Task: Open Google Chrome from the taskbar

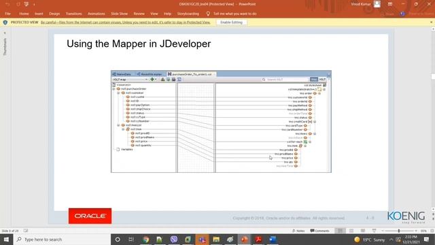Action: [x=145, y=240]
